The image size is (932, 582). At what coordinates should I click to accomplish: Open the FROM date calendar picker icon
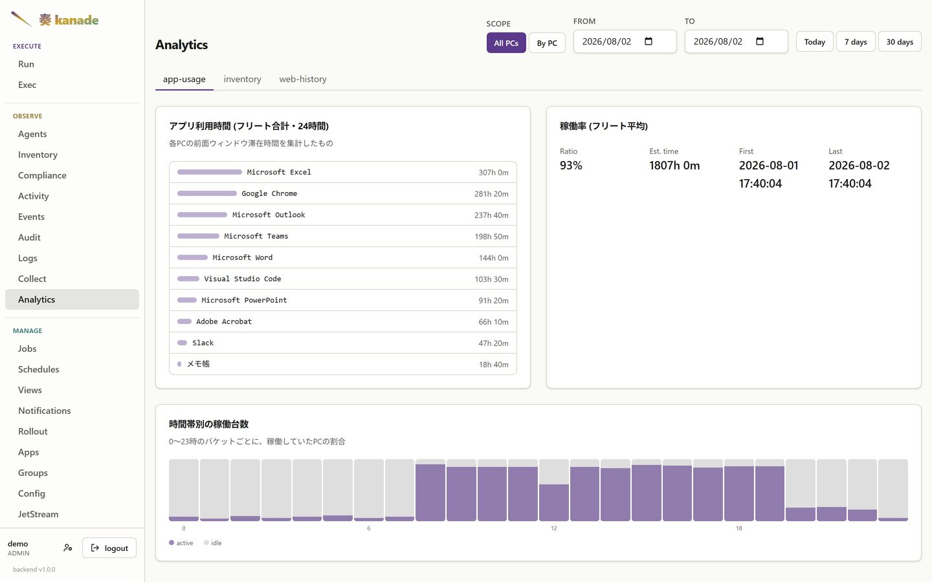pyautogui.click(x=649, y=41)
